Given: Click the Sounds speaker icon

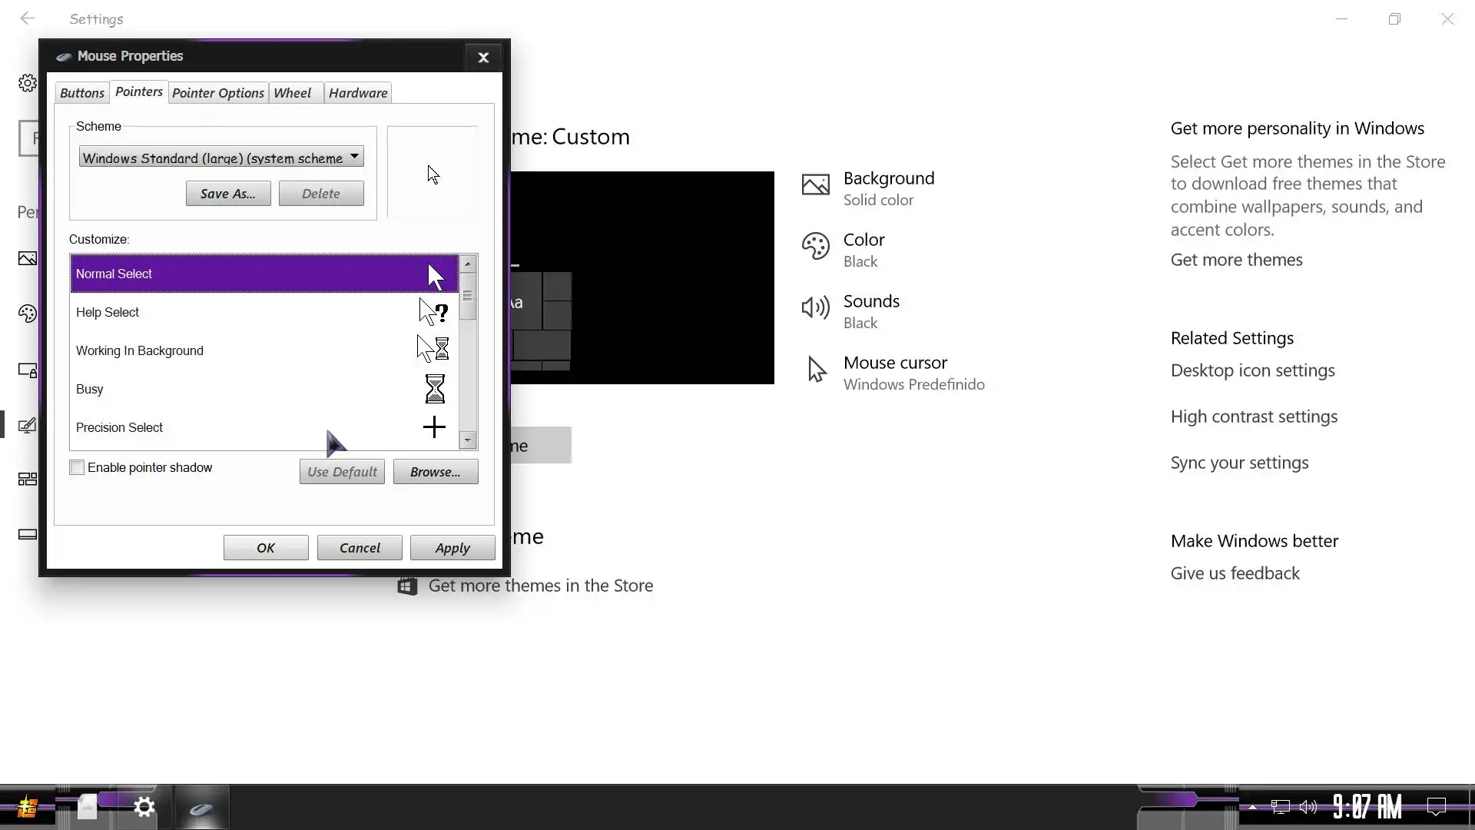Looking at the screenshot, I should (815, 307).
